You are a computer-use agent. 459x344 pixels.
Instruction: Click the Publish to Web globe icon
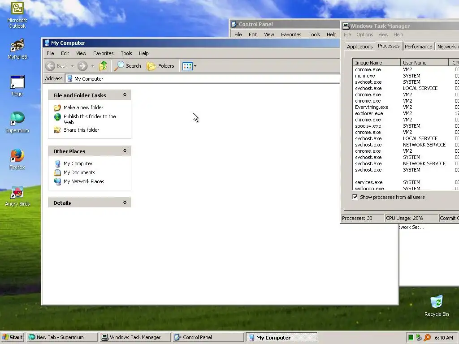[57, 117]
